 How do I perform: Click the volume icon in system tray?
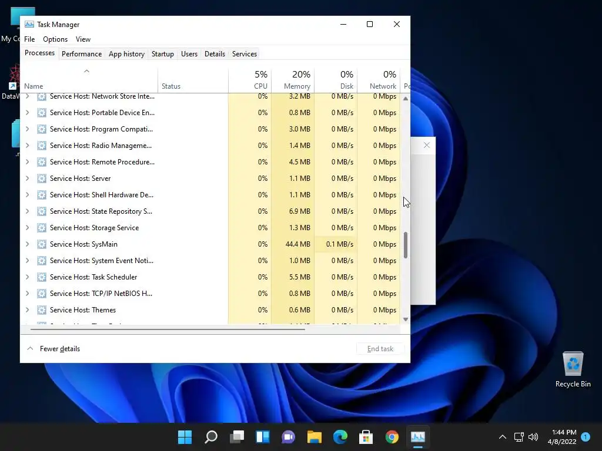tap(533, 437)
